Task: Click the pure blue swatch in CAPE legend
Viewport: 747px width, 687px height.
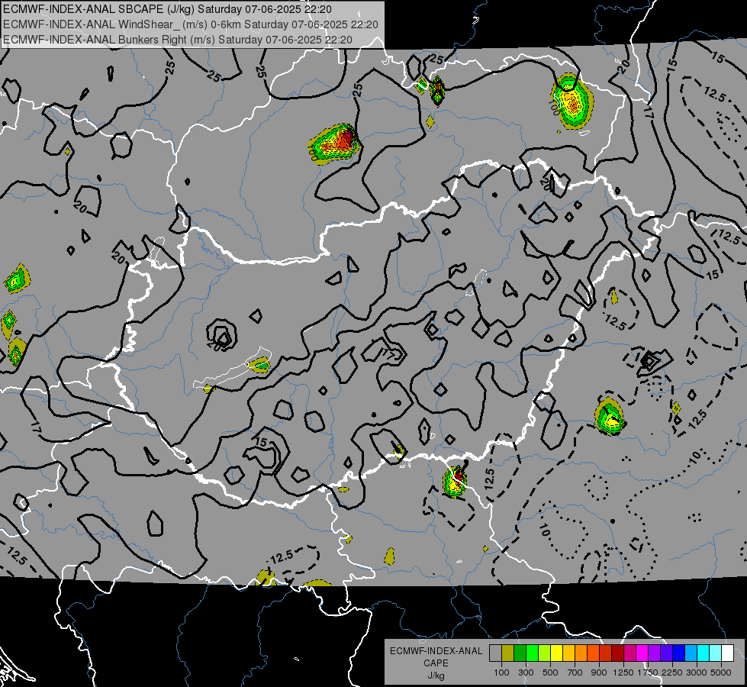Action: point(679,653)
